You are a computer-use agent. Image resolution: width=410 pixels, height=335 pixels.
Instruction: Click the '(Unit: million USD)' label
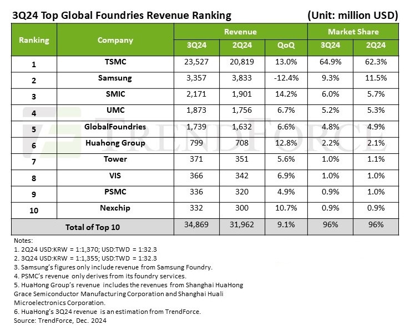click(353, 16)
